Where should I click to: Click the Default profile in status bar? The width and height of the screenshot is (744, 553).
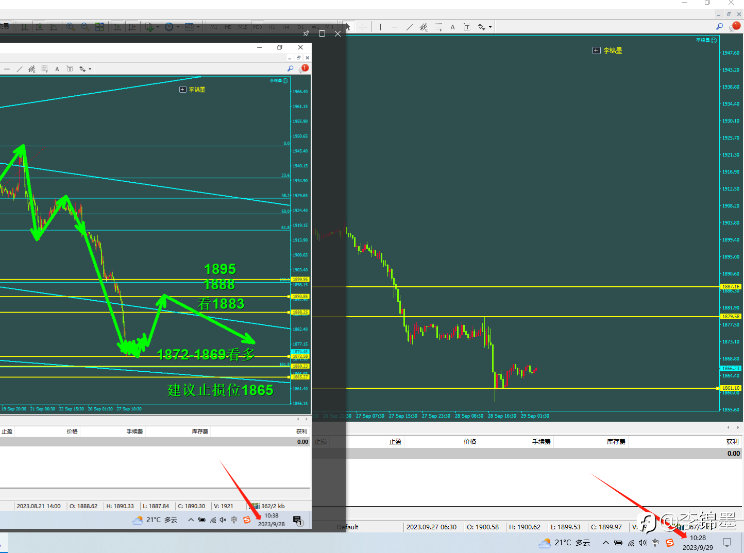348,527
